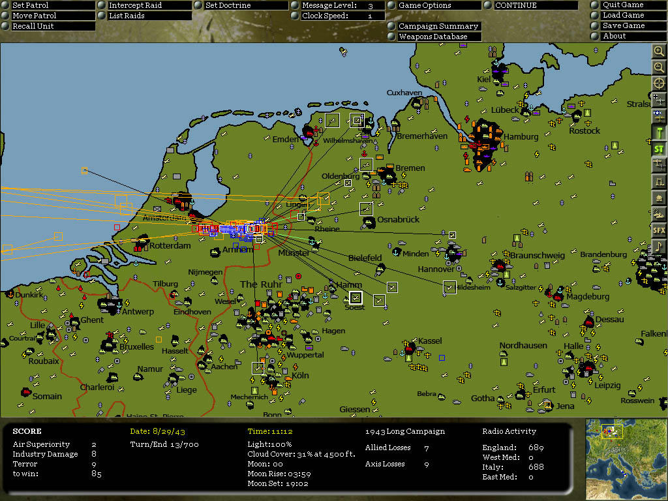Toggle the black-cross aircraft display icon
Image resolution: width=668 pixels, height=501 pixels.
[x=659, y=100]
